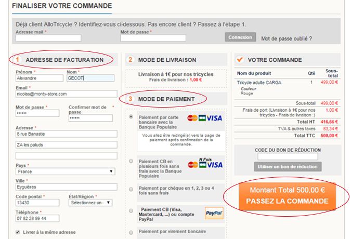This screenshot has height=239, width=351.
Task: Toggle the Livrer à la même adresse checkbox
Action: [18, 232]
